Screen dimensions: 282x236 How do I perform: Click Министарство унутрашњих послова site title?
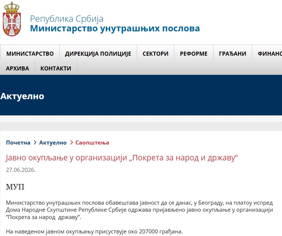(x=115, y=28)
